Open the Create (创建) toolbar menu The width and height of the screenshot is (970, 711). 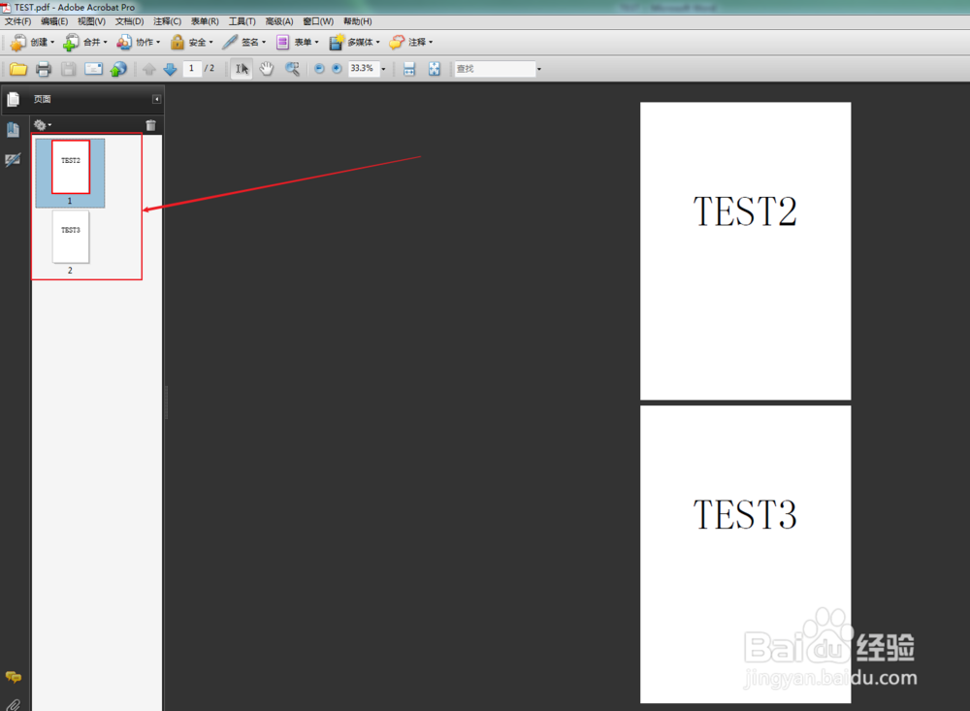point(32,42)
